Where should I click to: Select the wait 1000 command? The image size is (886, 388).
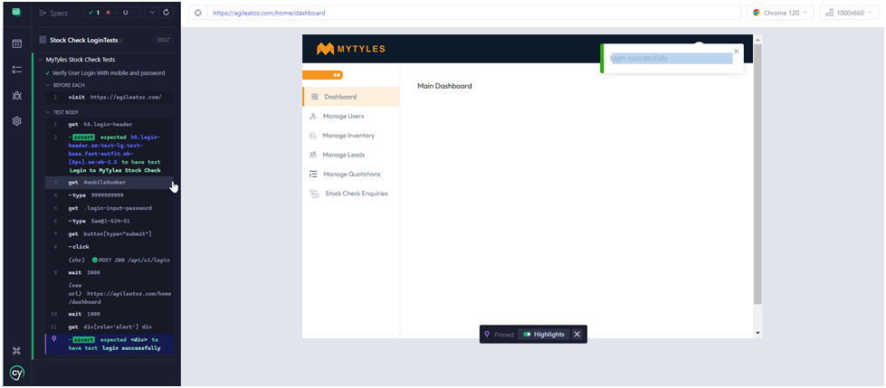click(x=110, y=314)
